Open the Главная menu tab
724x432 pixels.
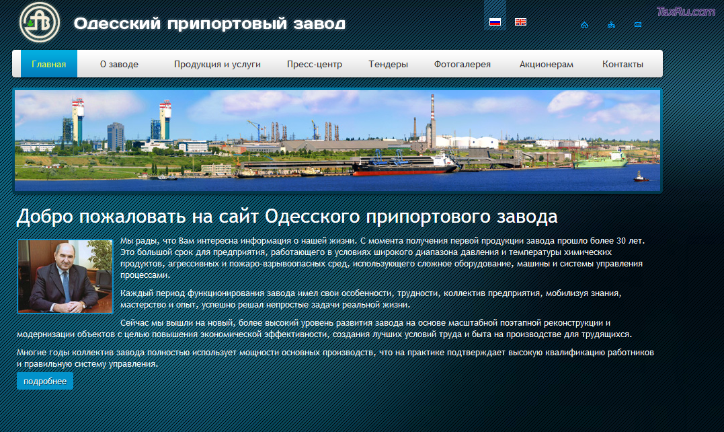coord(49,65)
